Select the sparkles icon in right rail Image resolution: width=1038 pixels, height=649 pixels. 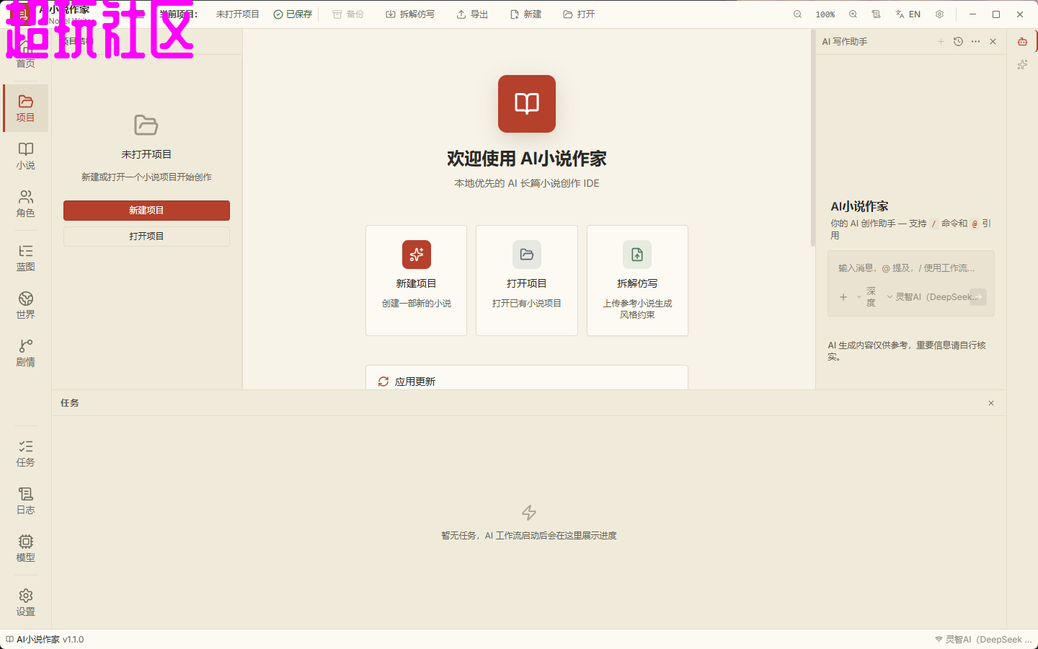point(1022,65)
